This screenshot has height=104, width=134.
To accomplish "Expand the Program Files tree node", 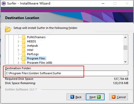I will [x=18, y=58].
